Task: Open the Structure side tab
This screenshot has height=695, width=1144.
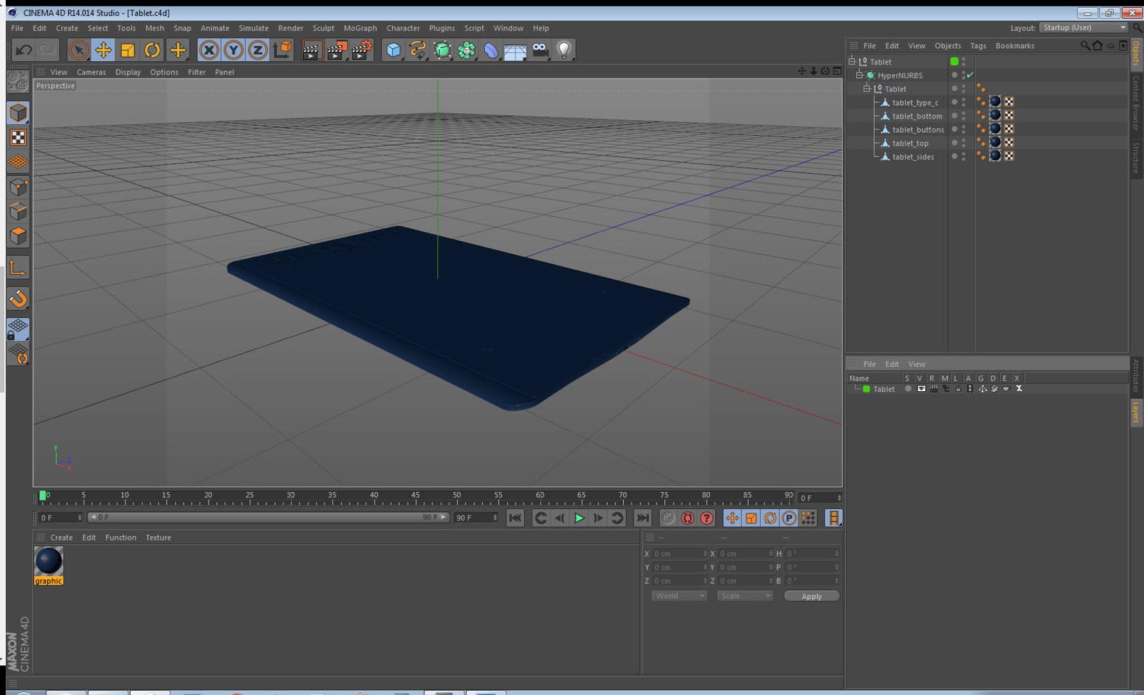Action: [x=1136, y=158]
